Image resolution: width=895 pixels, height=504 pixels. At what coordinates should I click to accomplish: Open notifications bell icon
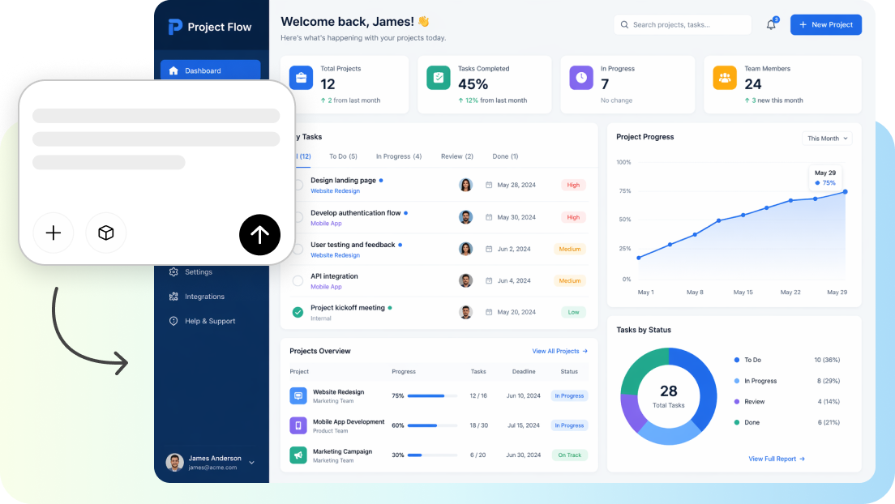click(771, 24)
